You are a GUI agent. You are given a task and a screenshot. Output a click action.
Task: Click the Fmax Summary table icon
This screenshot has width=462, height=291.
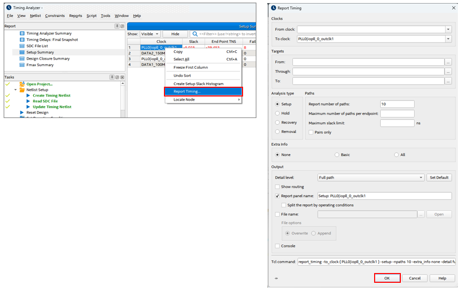coord(22,65)
